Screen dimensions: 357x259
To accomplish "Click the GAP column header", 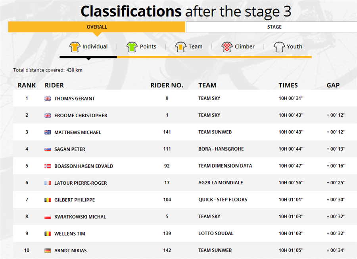I will coord(333,85).
